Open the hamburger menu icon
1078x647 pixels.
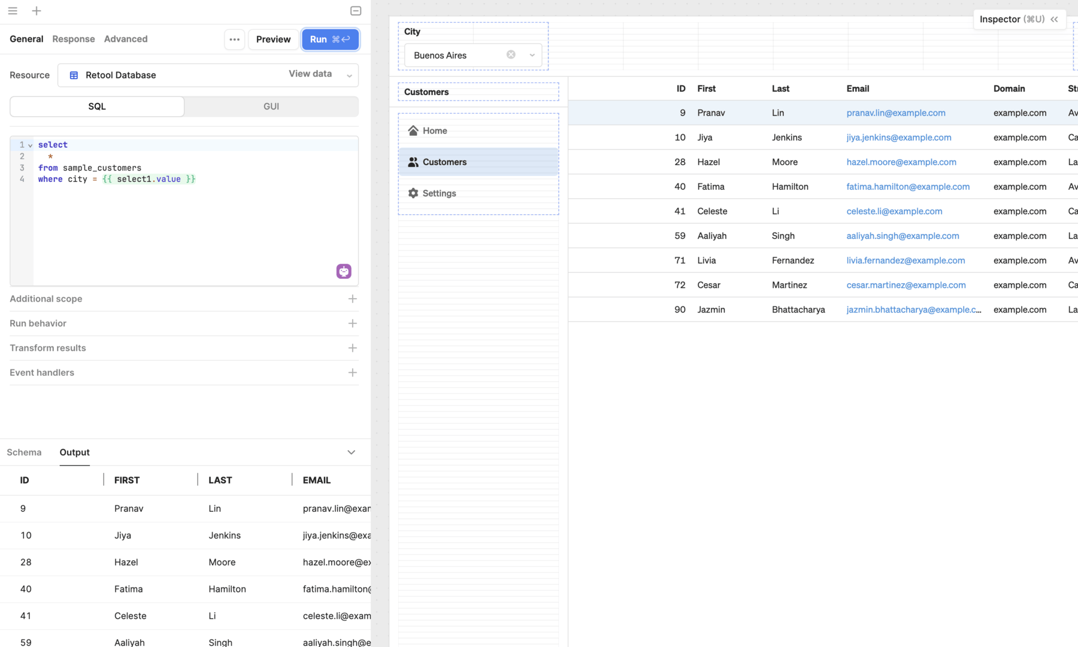(13, 11)
